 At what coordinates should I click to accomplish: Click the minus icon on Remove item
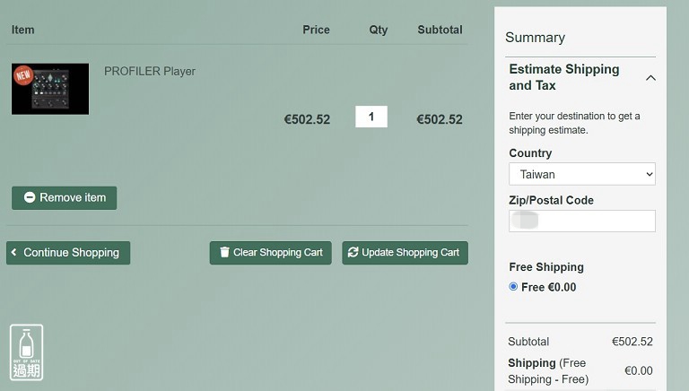click(30, 197)
